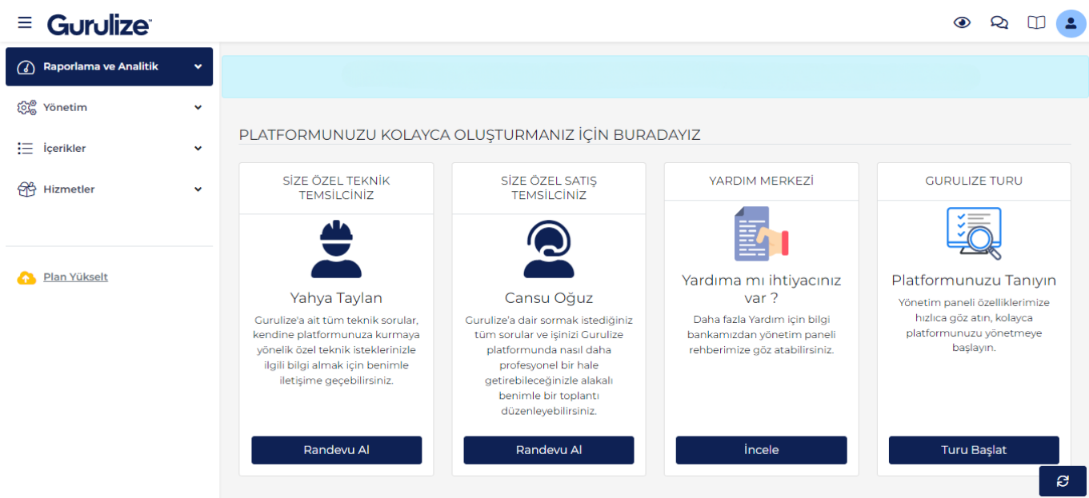Screen dimensions: 1089x498
Task: Click the SİZE ÖZEL TEKNİK TEMSİLCİNİZ card title
Action: click(336, 188)
